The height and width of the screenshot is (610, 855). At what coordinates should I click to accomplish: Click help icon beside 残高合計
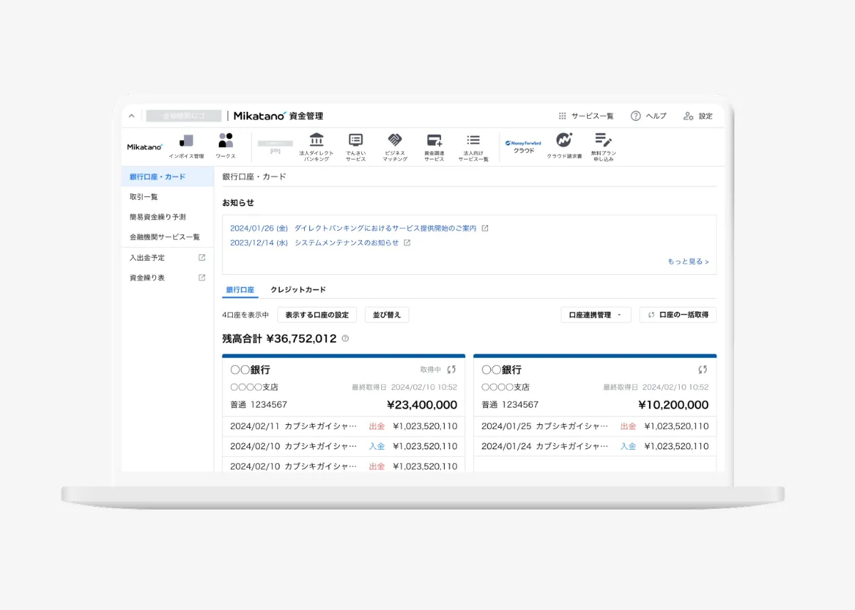coord(345,339)
